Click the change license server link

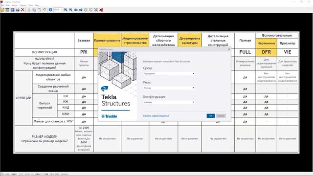coord(156,116)
